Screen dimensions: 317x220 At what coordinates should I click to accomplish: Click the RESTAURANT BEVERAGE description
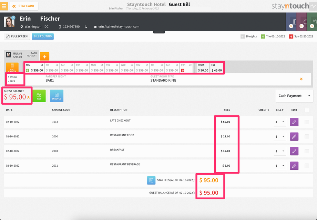pos(125,165)
